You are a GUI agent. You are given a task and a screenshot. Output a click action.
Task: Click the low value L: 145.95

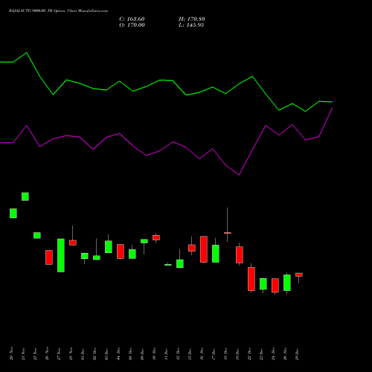(191, 25)
